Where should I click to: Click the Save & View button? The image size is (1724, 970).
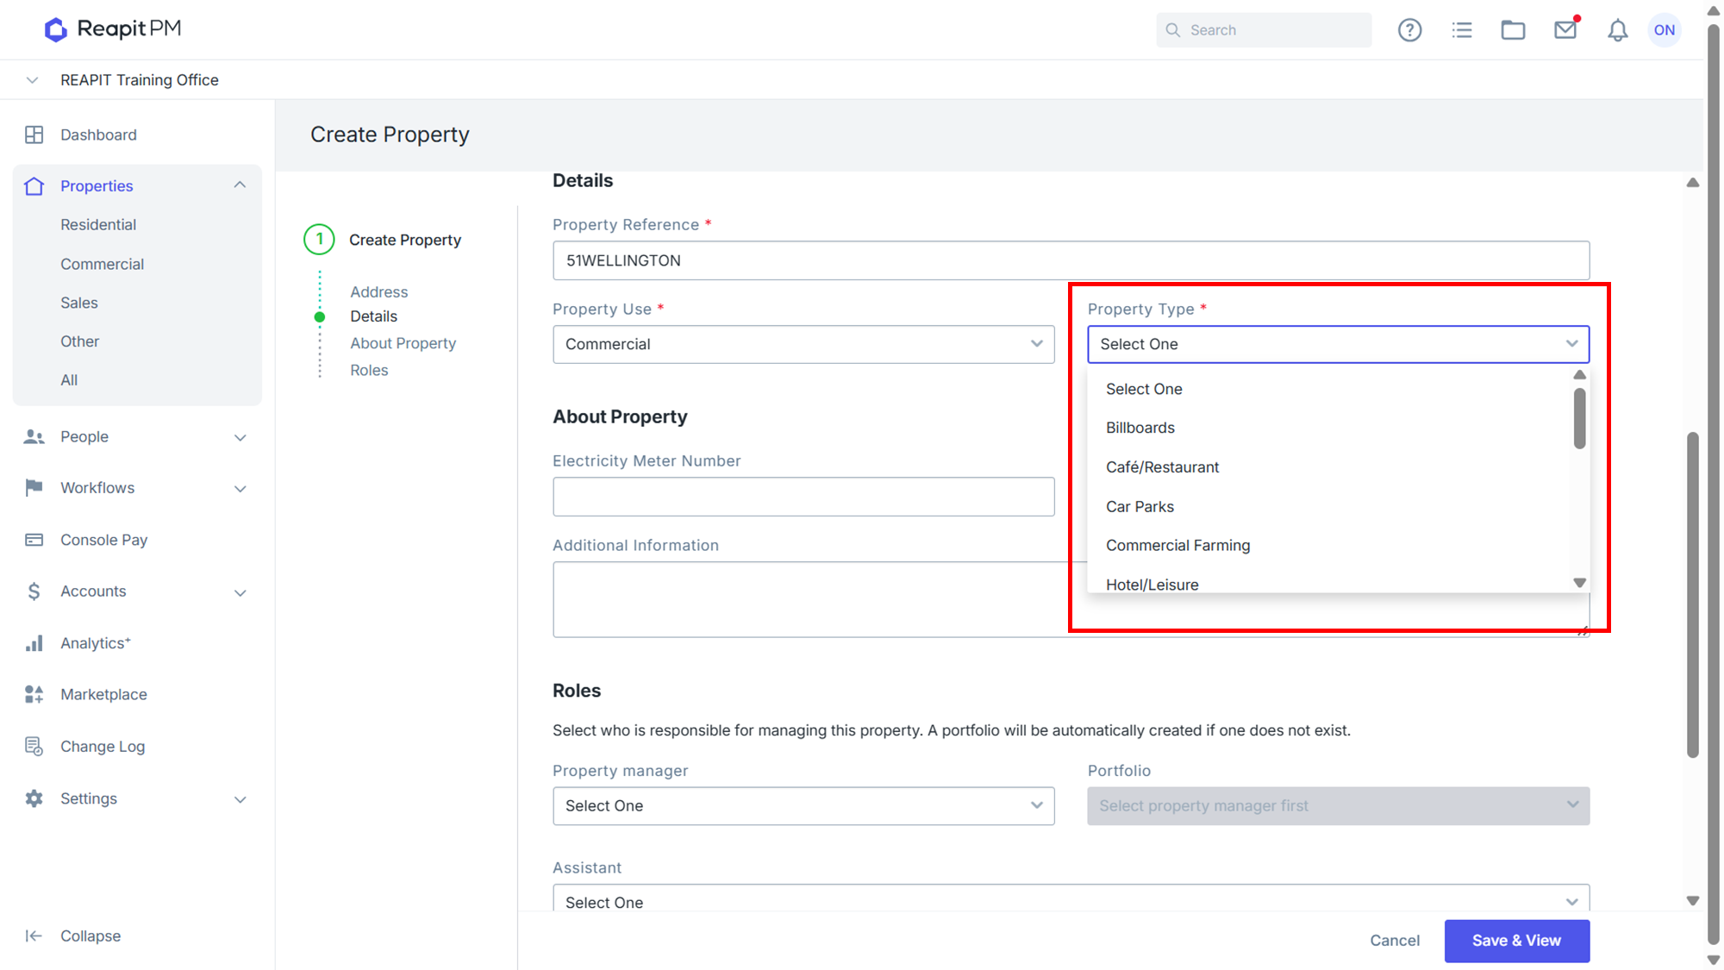point(1517,941)
